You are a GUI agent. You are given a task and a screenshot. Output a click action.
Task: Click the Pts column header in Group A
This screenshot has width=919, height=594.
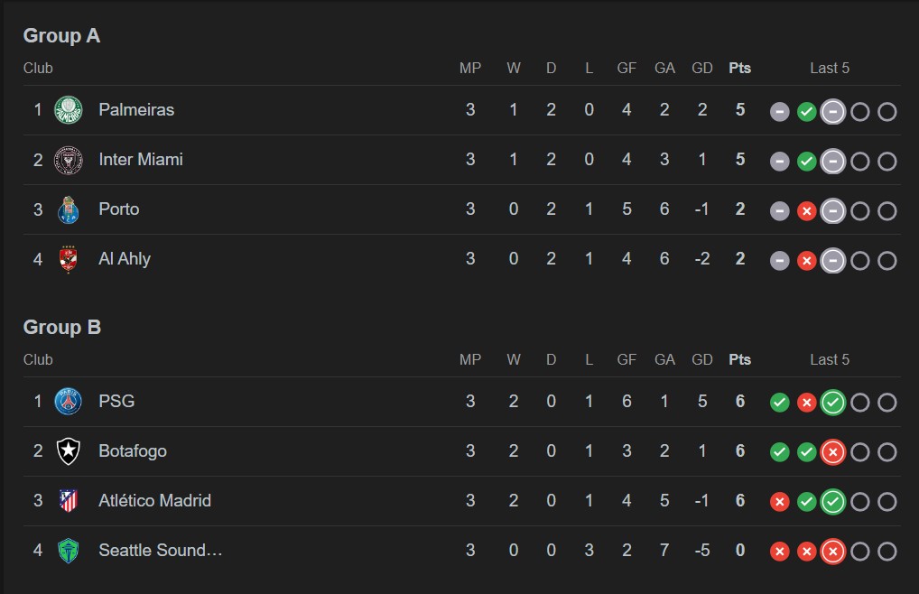[x=740, y=69]
